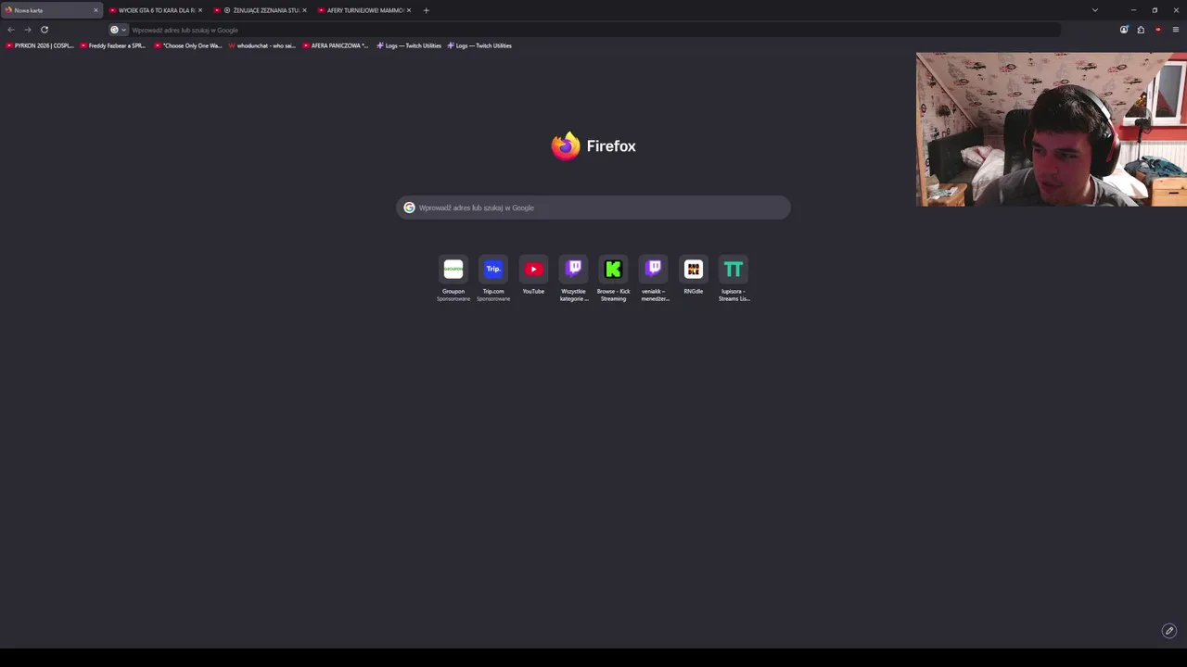Open the first 'Logs — Twitch Utilities' bookmark
Viewport: 1187px width, 667px height.
(x=409, y=45)
